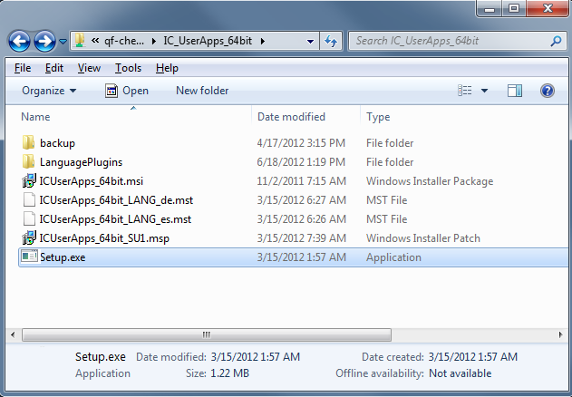572x397 pixels.
Task: Click the New folder button
Action: coord(202,91)
